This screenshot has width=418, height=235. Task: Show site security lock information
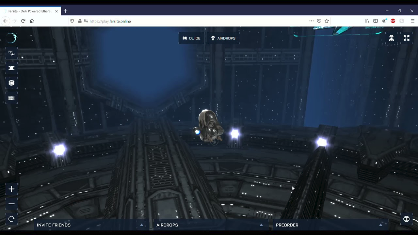pos(80,21)
